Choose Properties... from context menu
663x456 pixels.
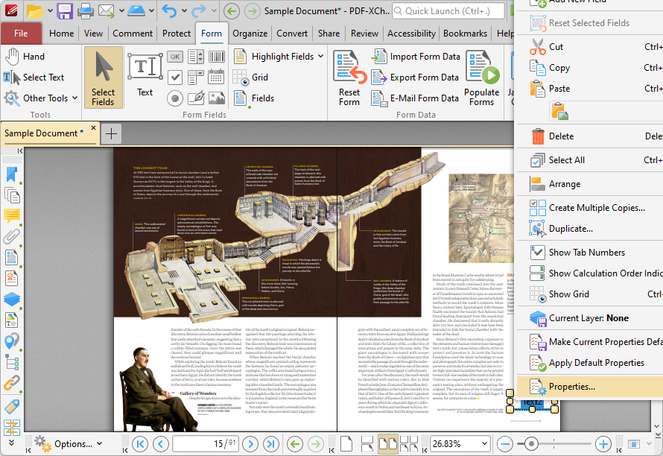[590, 387]
